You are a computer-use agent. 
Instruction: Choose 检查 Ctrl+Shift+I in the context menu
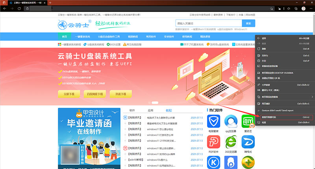(x=285, y=123)
